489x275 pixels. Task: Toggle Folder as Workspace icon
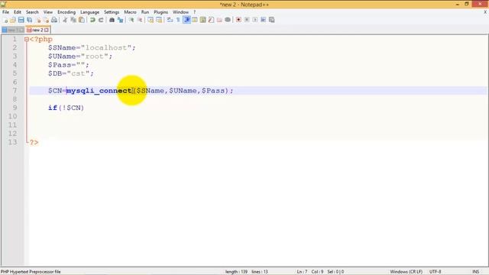[x=219, y=20]
